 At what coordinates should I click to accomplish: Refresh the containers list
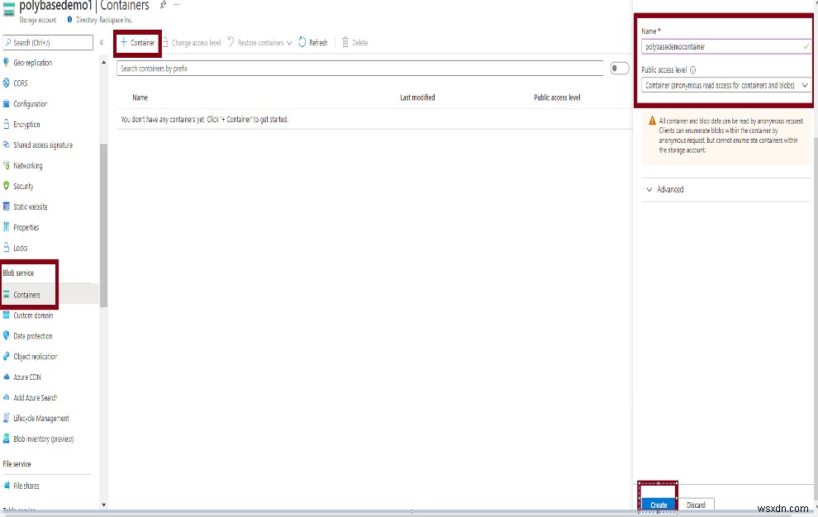(x=313, y=43)
